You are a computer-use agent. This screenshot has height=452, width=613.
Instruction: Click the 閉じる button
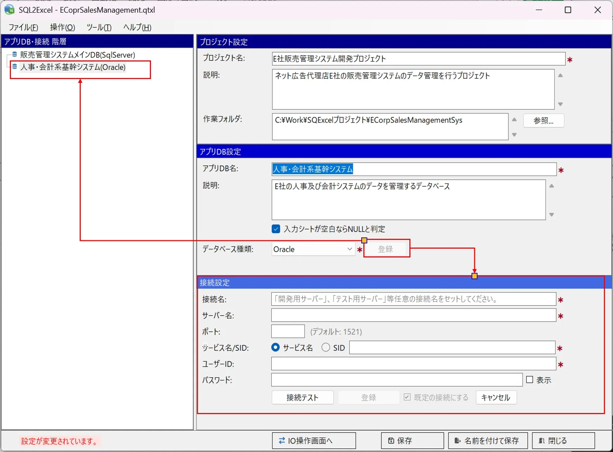point(563,440)
